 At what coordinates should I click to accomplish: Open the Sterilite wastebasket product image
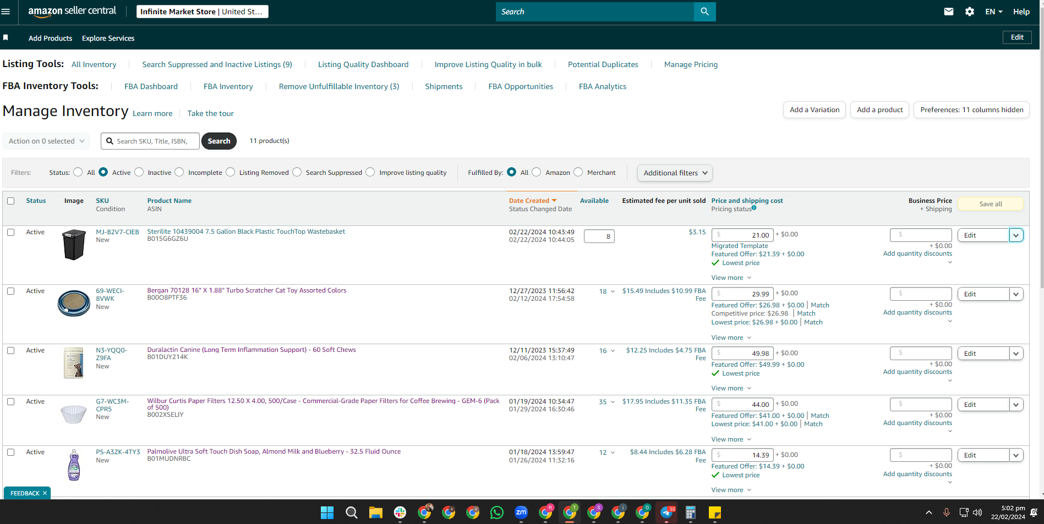click(x=74, y=245)
